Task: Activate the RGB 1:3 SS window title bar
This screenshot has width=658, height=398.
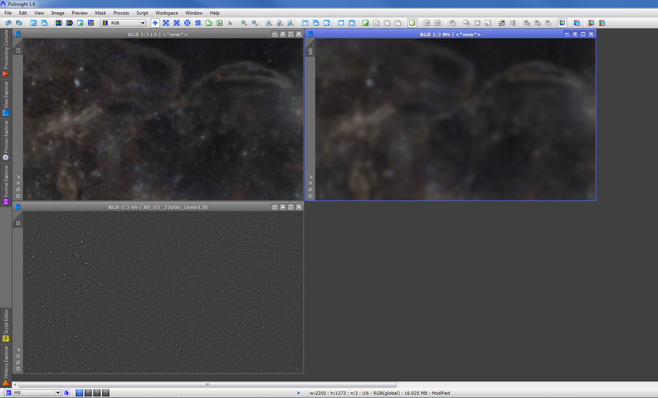Action: tap(158, 207)
